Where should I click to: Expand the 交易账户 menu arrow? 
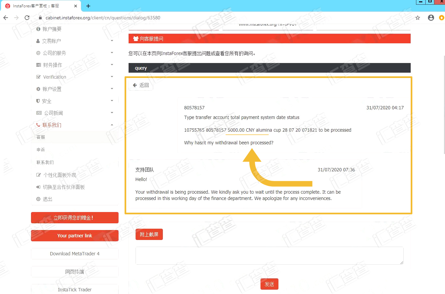112,41
